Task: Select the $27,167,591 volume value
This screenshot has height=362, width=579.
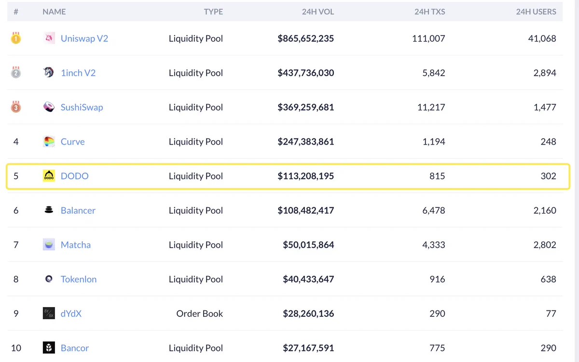Action: (x=308, y=348)
